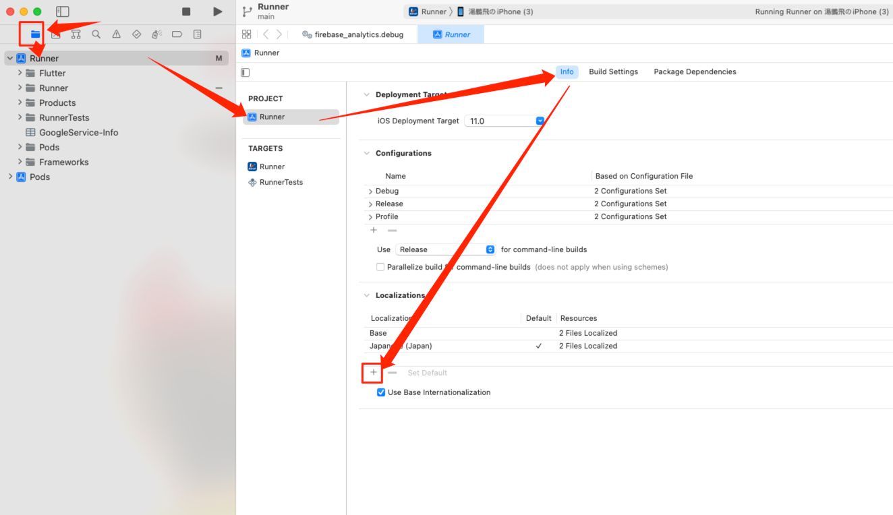Stop the running Runner app

click(x=186, y=11)
